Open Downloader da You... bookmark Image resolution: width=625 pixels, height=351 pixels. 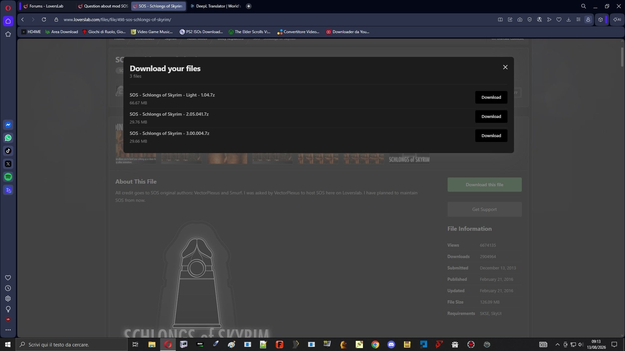tap(348, 32)
